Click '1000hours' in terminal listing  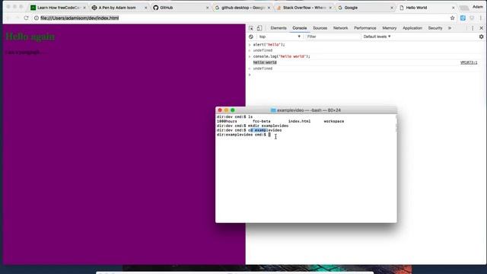point(227,121)
